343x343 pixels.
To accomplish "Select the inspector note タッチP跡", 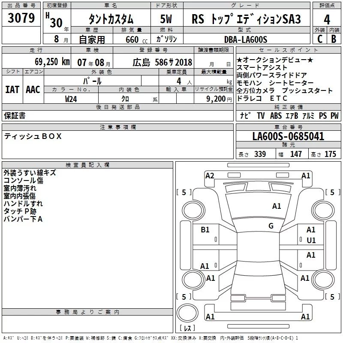I will point(20,211).
